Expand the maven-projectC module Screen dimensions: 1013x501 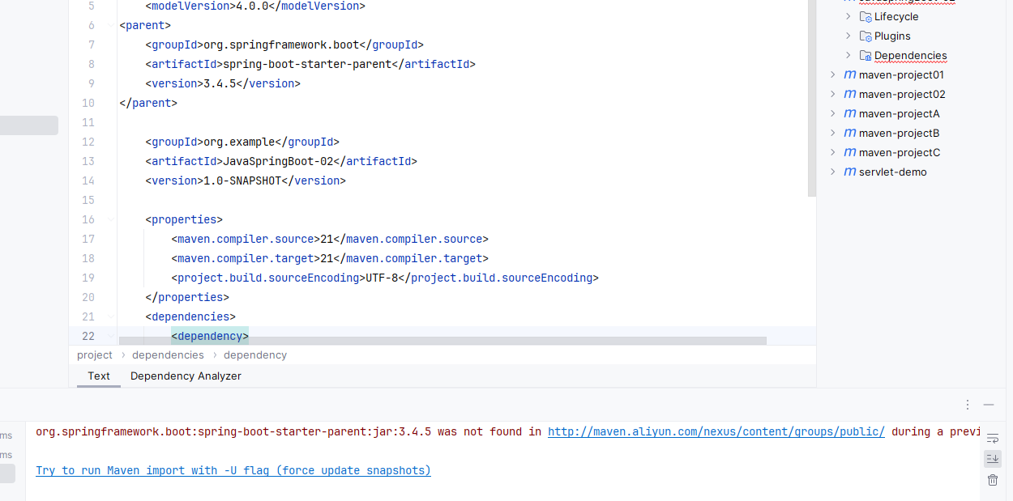tap(832, 152)
